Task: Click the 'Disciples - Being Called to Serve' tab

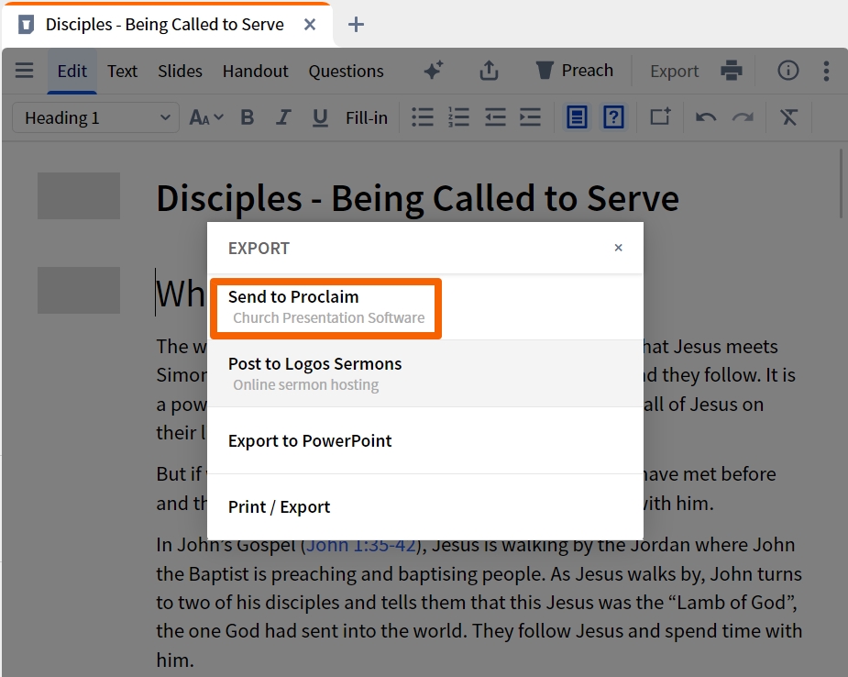Action: coord(165,25)
